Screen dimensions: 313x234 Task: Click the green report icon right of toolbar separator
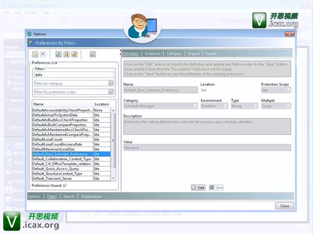tap(93, 54)
